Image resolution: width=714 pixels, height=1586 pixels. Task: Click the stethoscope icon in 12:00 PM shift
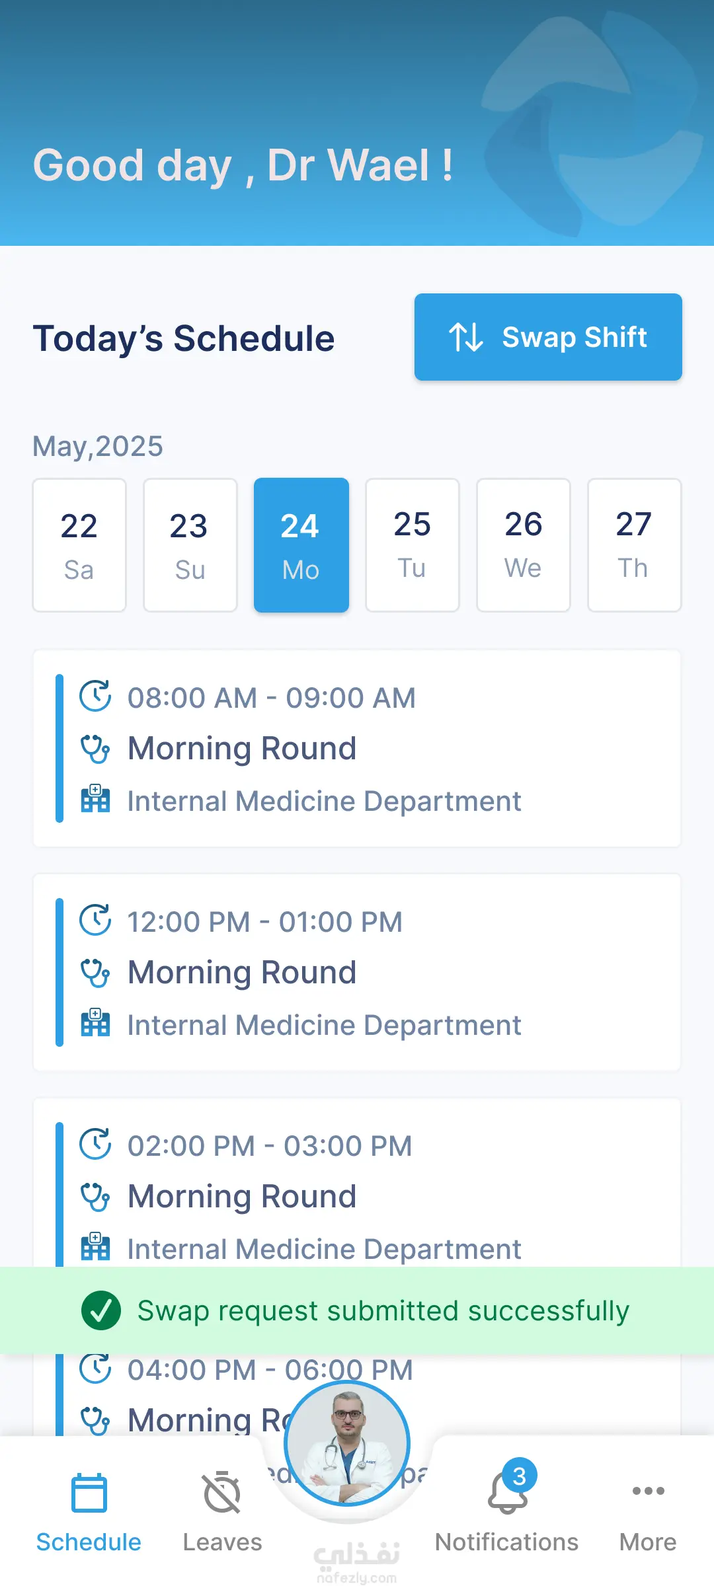click(95, 973)
